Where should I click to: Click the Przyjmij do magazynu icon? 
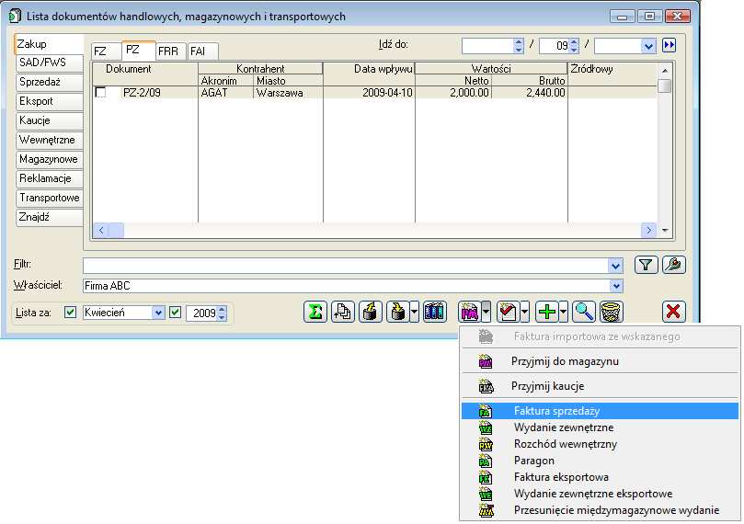coord(486,362)
